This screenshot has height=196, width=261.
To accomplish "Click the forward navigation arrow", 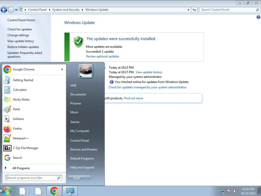I will (11, 10).
